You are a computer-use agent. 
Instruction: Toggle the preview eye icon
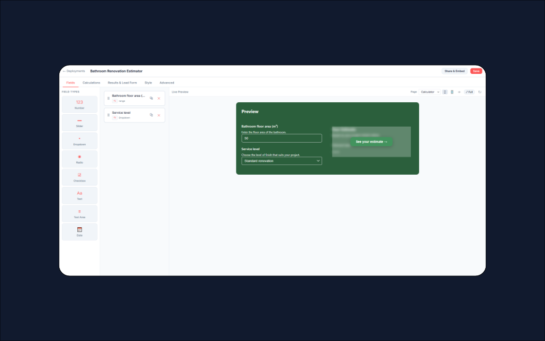459,92
